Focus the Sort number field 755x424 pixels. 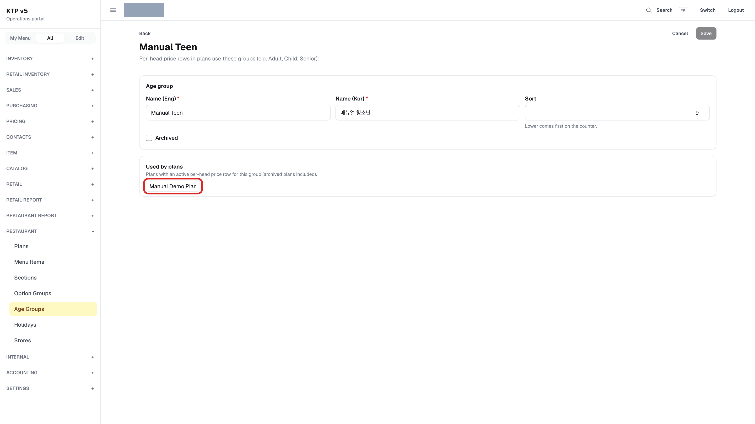[617, 113]
